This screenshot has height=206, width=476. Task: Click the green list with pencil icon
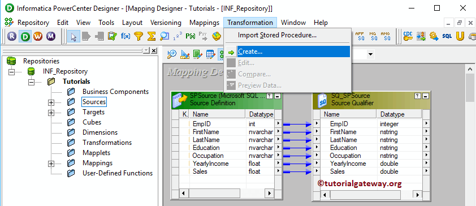pyautogui.click(x=198, y=54)
